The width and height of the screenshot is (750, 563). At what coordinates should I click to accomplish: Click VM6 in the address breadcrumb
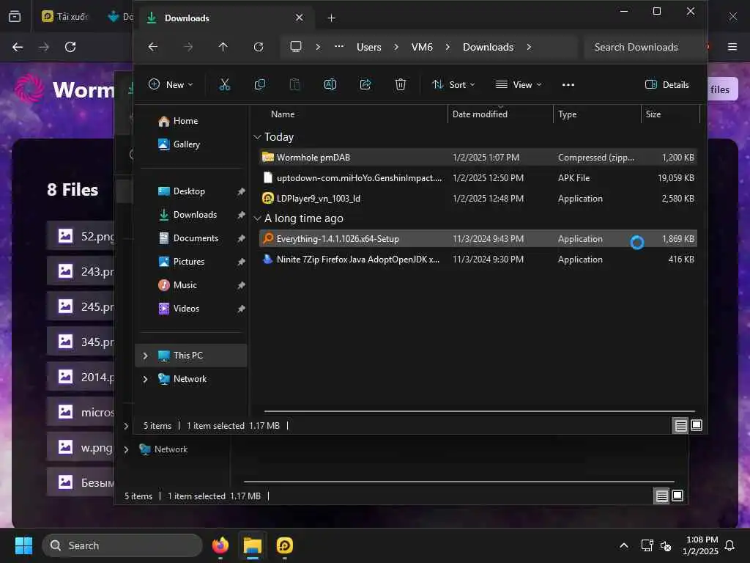coord(422,47)
